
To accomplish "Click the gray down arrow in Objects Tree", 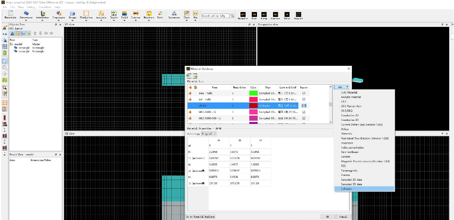I will (41, 34).
